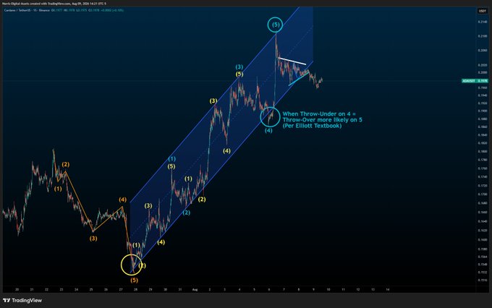Click the '9' date on the time axis
Screen dimensions: 492x308
313,290
